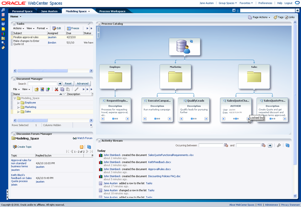The height and width of the screenshot is (207, 301).
Task: Click the refresh icon on the root catalog node
Action: [191, 41]
